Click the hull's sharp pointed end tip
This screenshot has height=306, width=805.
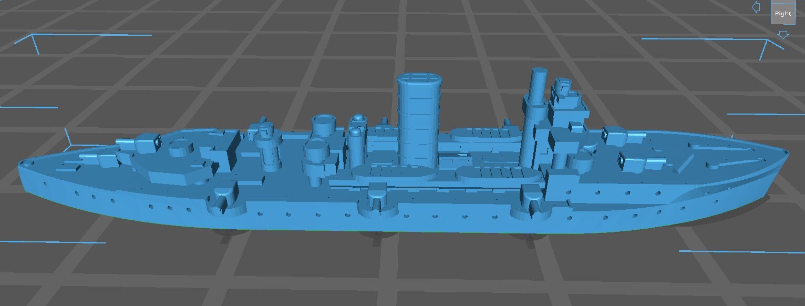[x=786, y=154]
